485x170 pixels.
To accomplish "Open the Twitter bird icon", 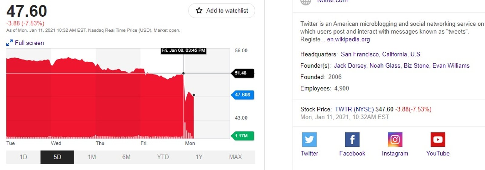I will pyautogui.click(x=309, y=139).
